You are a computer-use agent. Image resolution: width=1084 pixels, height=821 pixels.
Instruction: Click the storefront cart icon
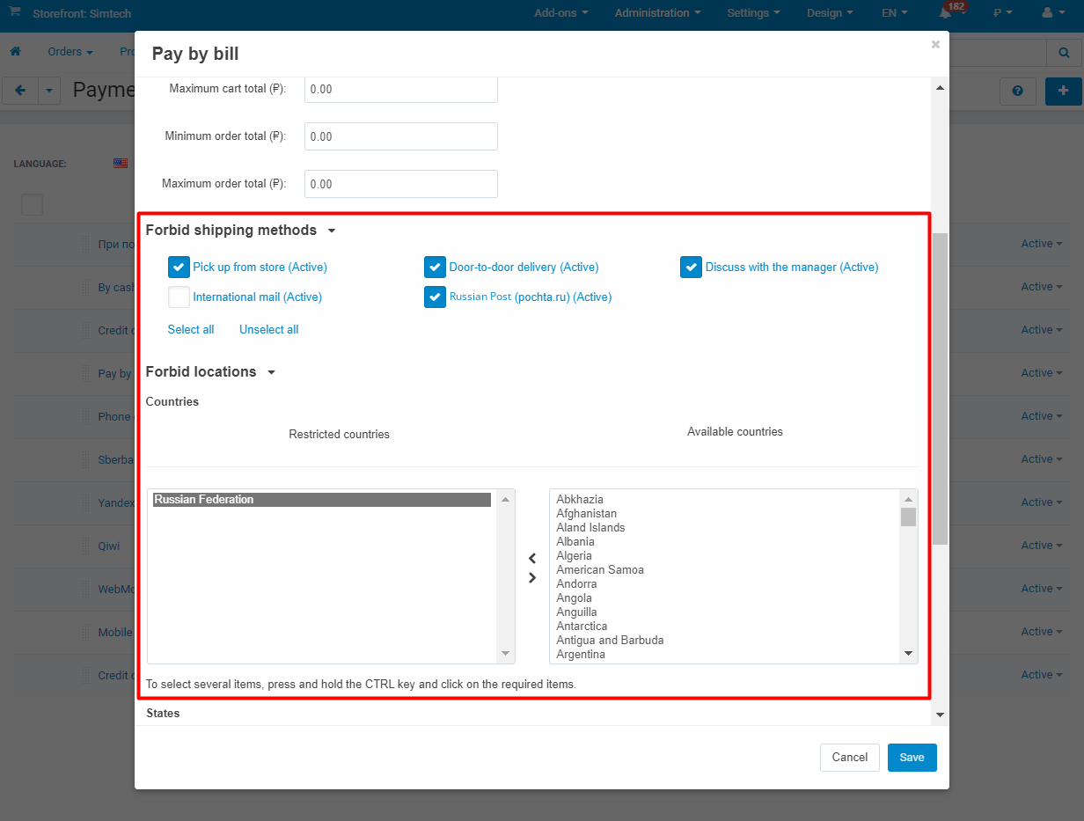click(15, 12)
